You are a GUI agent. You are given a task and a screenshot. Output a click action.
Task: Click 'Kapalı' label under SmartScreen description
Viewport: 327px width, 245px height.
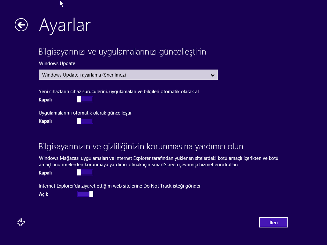coord(45,173)
